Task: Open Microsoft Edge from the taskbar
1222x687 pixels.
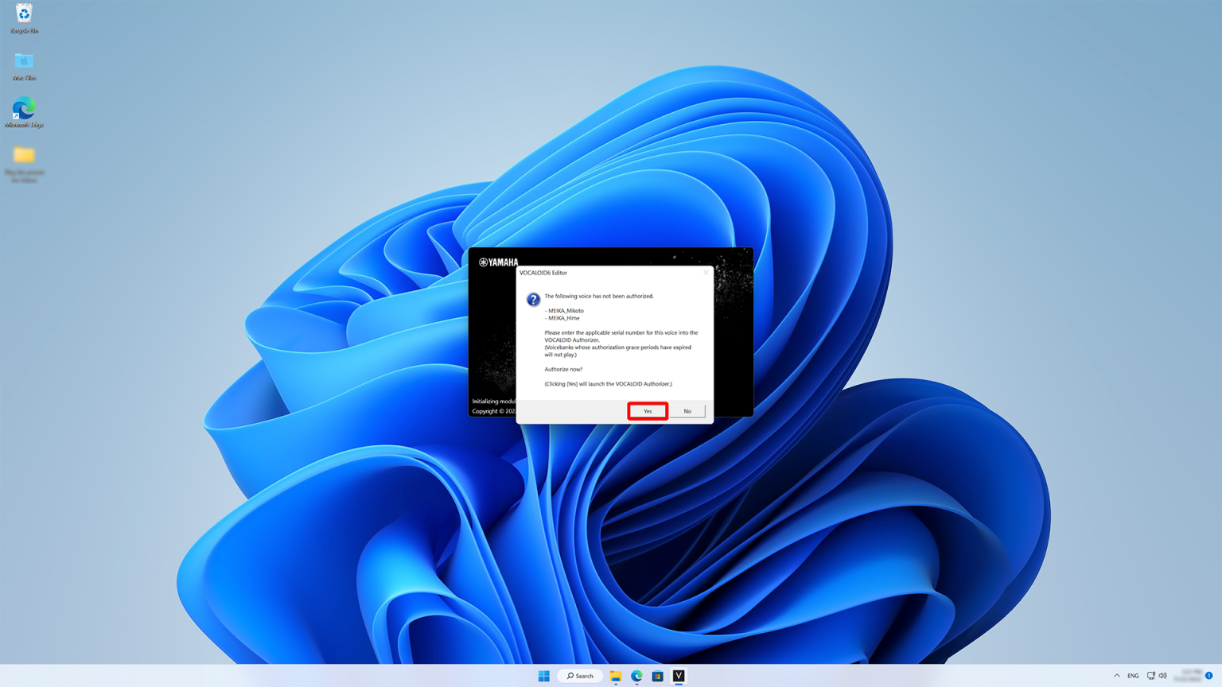Action: [x=636, y=676]
